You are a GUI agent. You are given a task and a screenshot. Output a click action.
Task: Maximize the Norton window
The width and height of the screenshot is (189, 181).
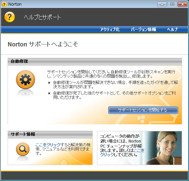[x=172, y=4]
